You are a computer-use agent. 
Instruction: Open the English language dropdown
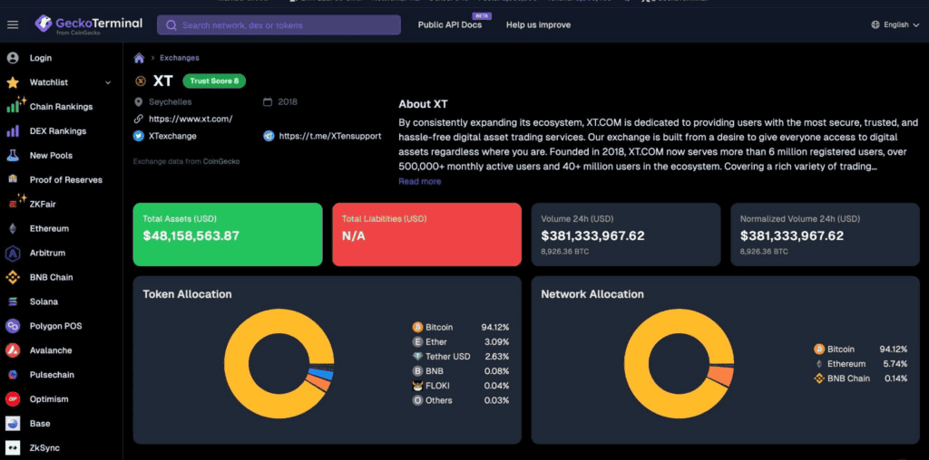pyautogui.click(x=895, y=24)
